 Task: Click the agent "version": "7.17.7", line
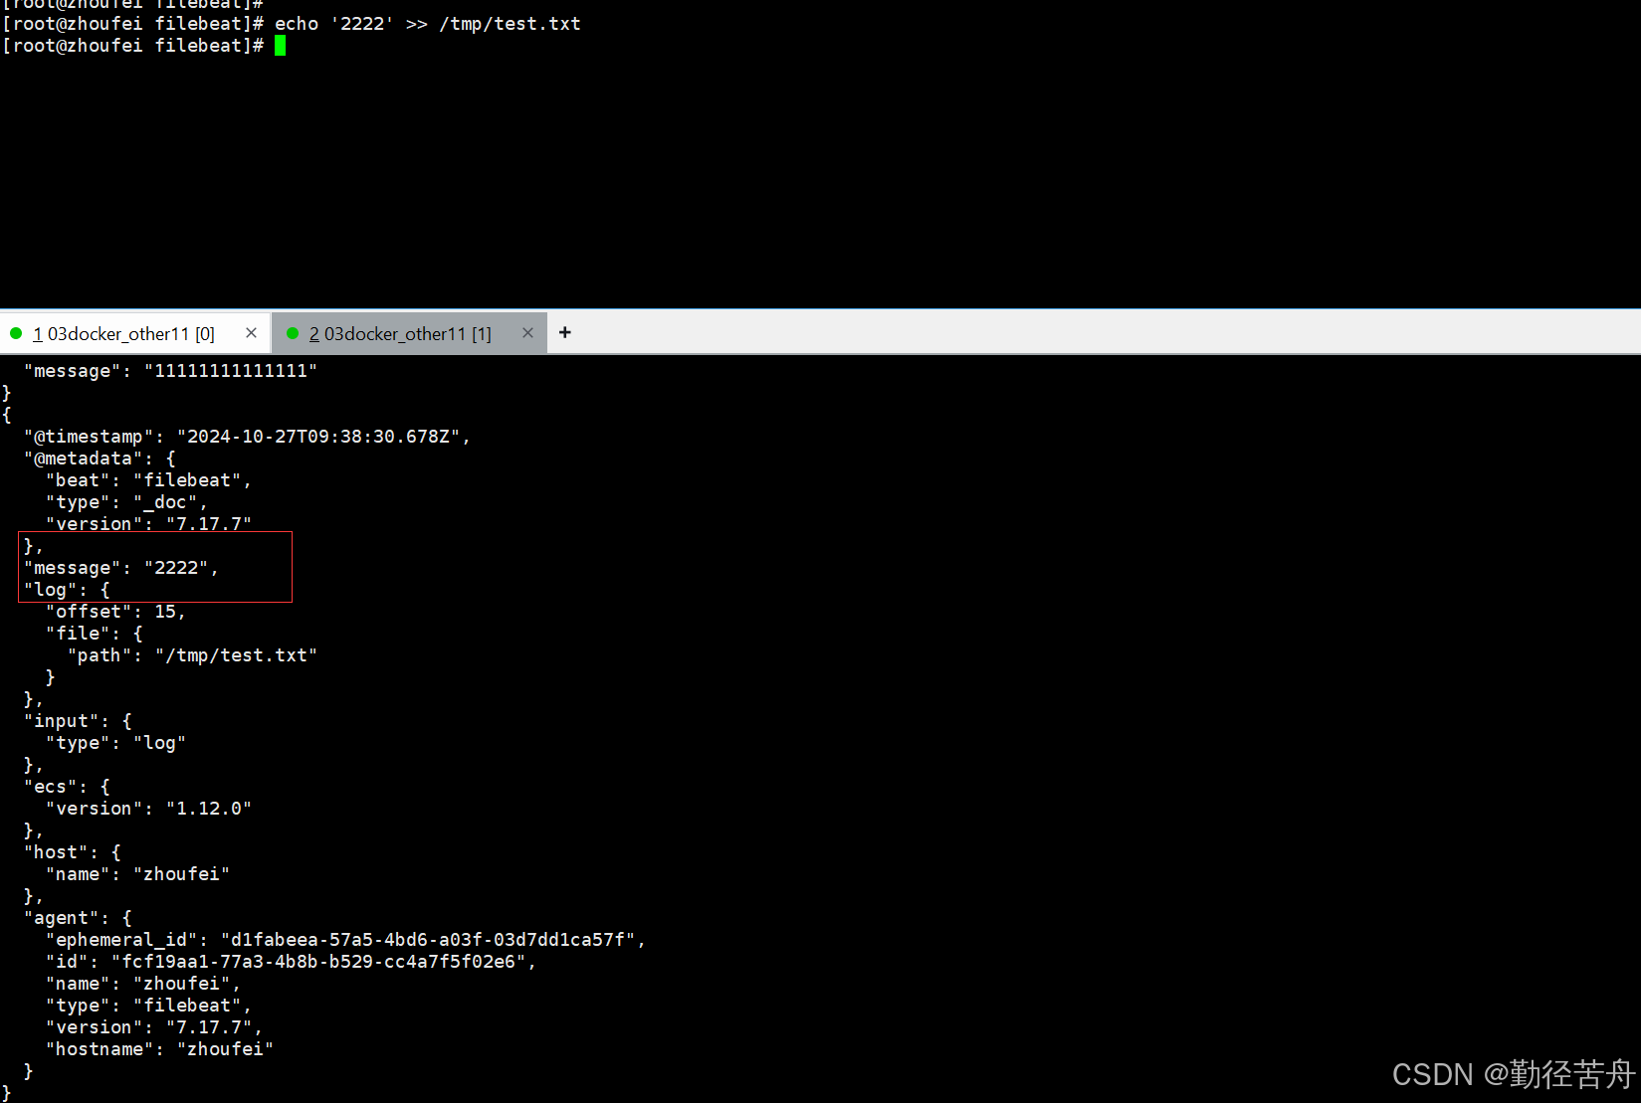(154, 1027)
